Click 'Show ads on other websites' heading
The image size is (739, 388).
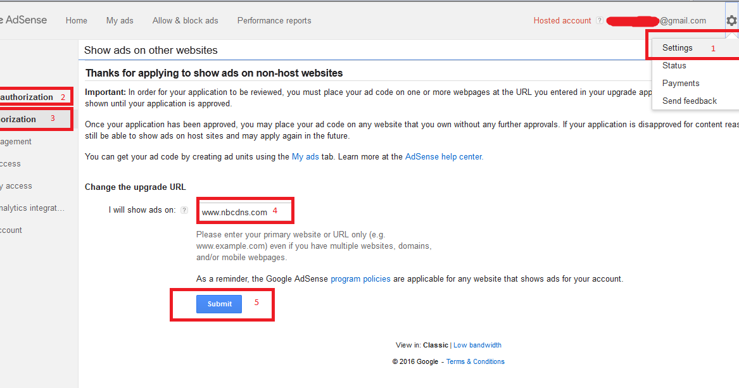pos(151,51)
